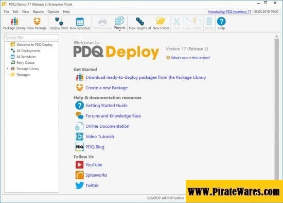This screenshot has width=283, height=203.
Task: Open the File menu
Action: point(6,12)
